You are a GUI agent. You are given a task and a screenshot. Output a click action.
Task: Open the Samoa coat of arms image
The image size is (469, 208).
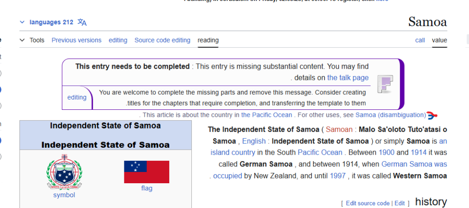coord(64,172)
